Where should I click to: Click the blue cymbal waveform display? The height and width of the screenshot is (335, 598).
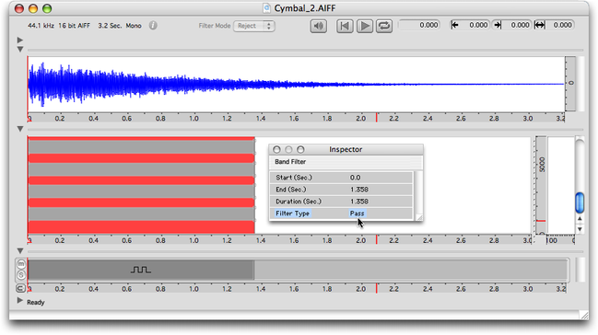click(296, 85)
